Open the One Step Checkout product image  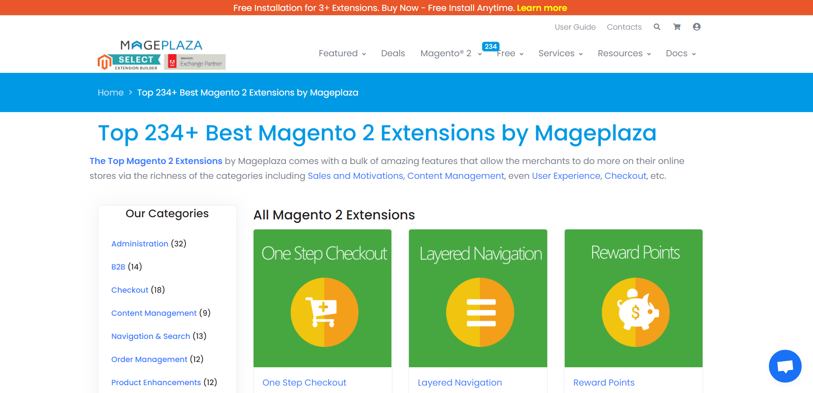322,298
